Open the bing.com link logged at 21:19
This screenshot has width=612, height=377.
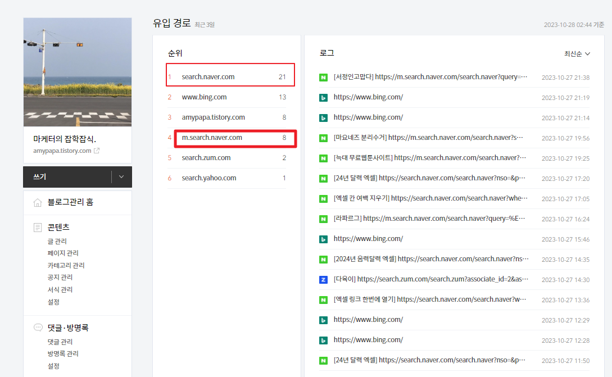tap(368, 97)
